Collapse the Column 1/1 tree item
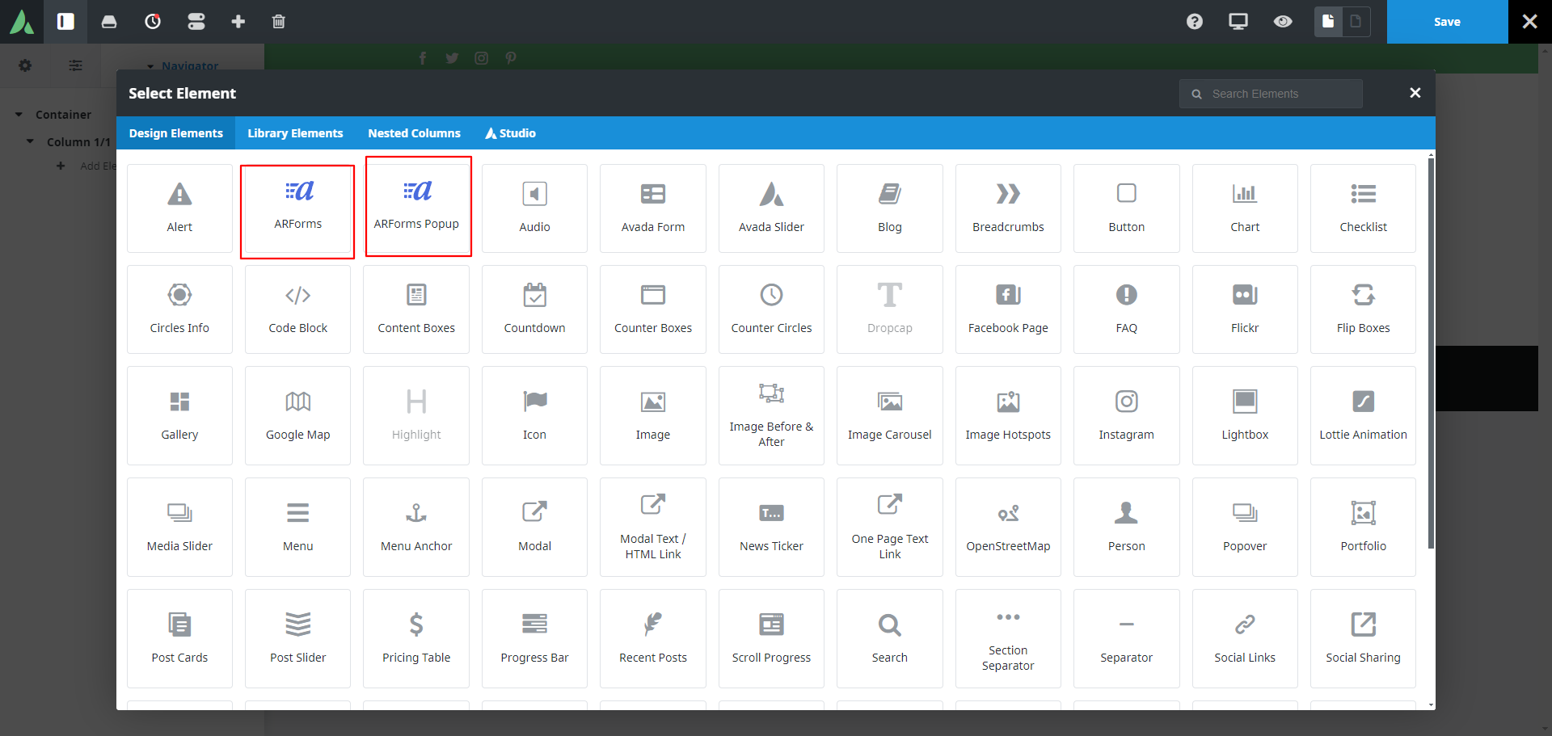Screen dimensions: 1552x736 click(x=31, y=141)
